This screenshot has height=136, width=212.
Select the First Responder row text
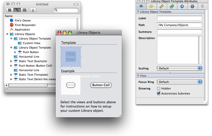25,25
